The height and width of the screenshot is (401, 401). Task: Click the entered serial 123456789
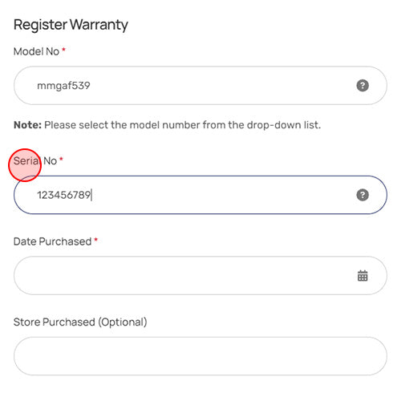64,195
